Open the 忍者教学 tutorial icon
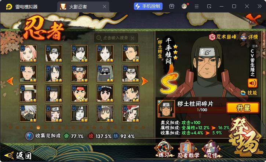Screen dimensions: 266x162 pyautogui.click(x=188, y=149)
